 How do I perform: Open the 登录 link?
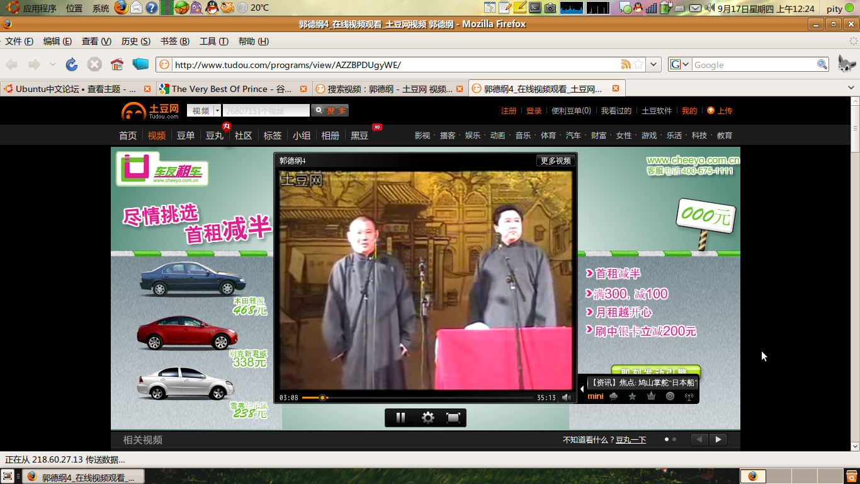click(x=534, y=110)
